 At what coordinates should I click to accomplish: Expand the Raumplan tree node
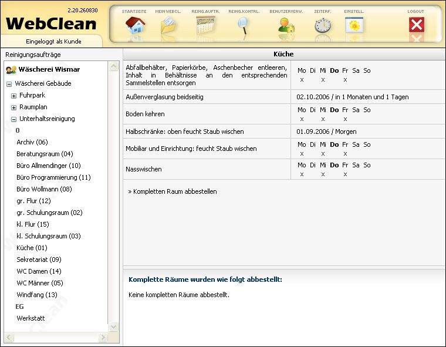click(14, 107)
